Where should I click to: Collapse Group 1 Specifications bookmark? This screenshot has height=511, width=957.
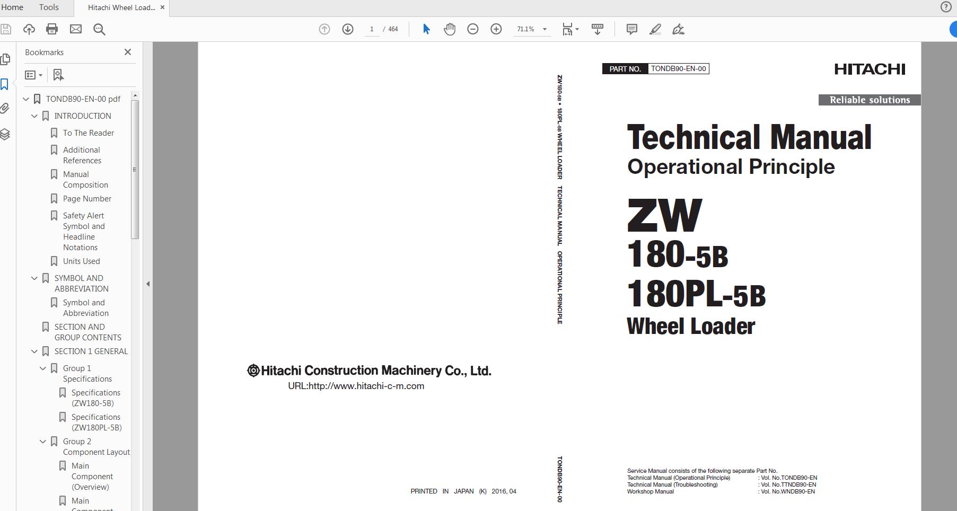(x=43, y=368)
